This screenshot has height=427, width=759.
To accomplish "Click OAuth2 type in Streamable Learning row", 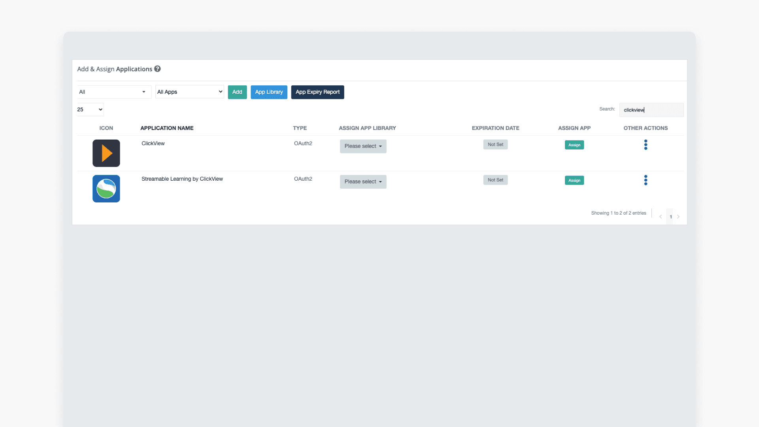I will pos(303,179).
